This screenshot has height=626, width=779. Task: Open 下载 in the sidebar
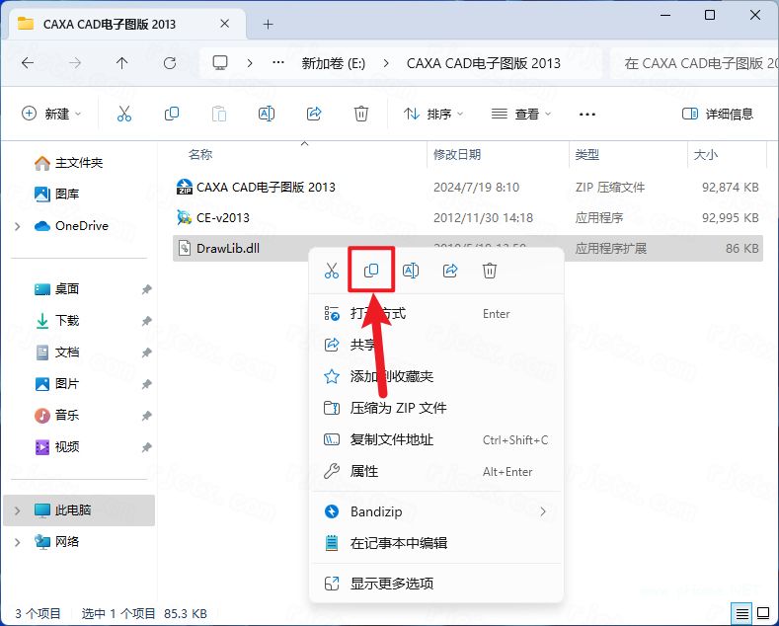pos(56,321)
